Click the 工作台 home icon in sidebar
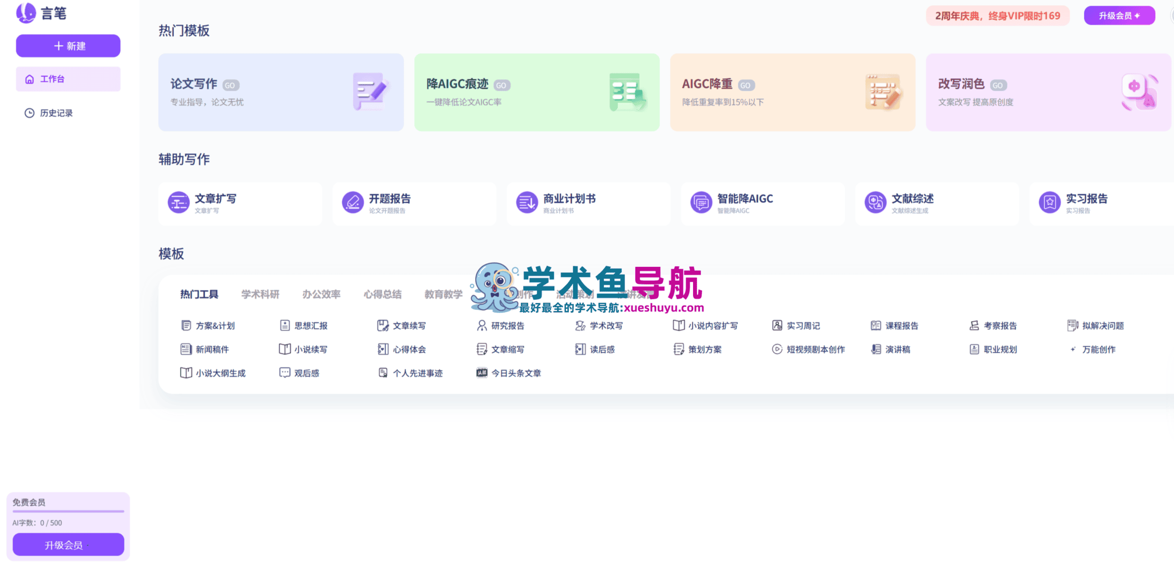This screenshot has width=1174, height=576. [x=30, y=79]
